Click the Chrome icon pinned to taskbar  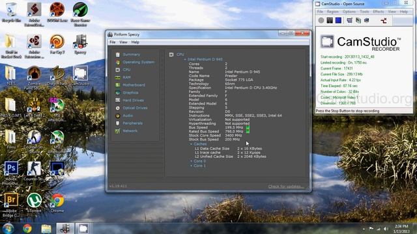[x=27, y=228]
